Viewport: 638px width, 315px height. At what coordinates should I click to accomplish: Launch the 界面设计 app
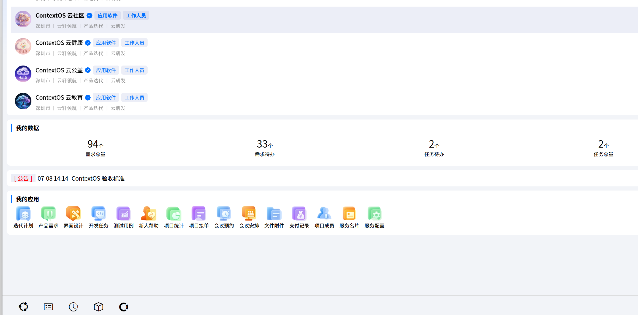73,214
